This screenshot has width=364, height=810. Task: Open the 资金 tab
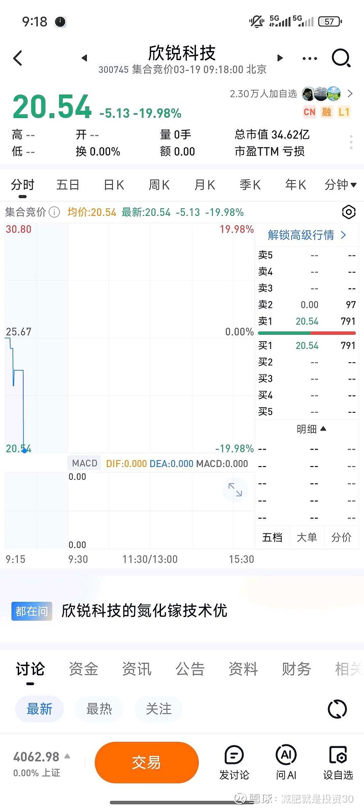(x=84, y=669)
